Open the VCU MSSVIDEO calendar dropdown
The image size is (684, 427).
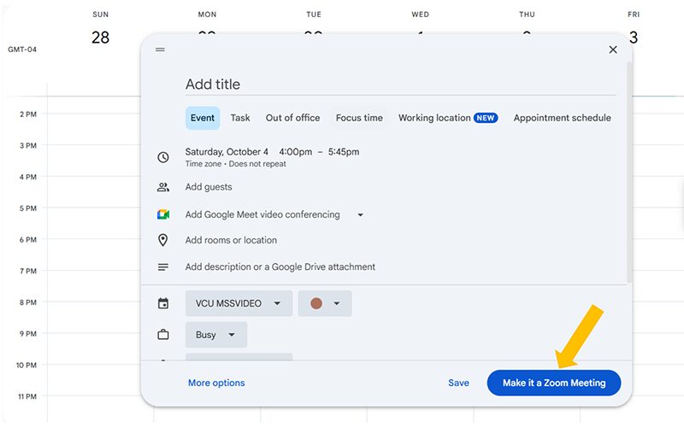tap(239, 303)
